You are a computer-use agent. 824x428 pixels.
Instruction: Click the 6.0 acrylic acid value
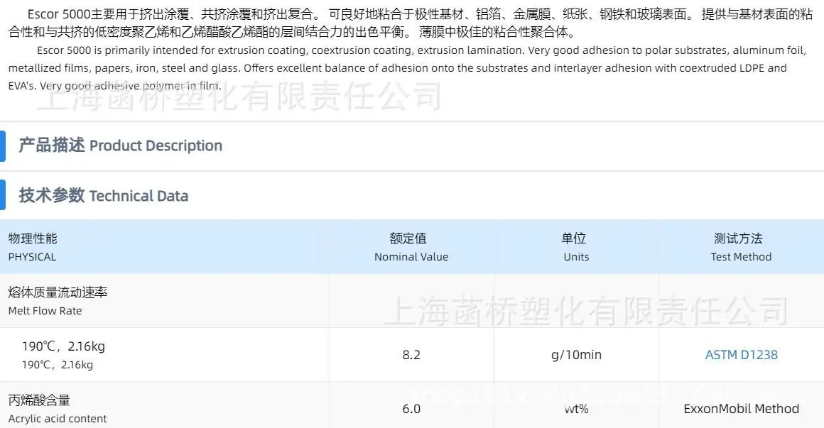pos(411,409)
